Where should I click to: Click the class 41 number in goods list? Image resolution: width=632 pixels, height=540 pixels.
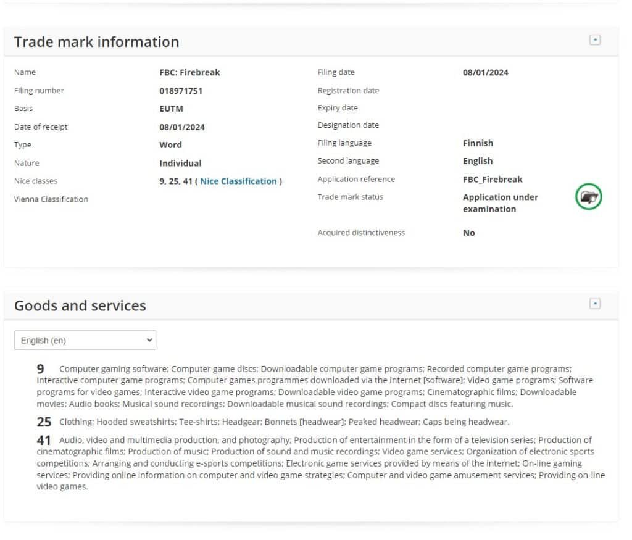pos(44,441)
